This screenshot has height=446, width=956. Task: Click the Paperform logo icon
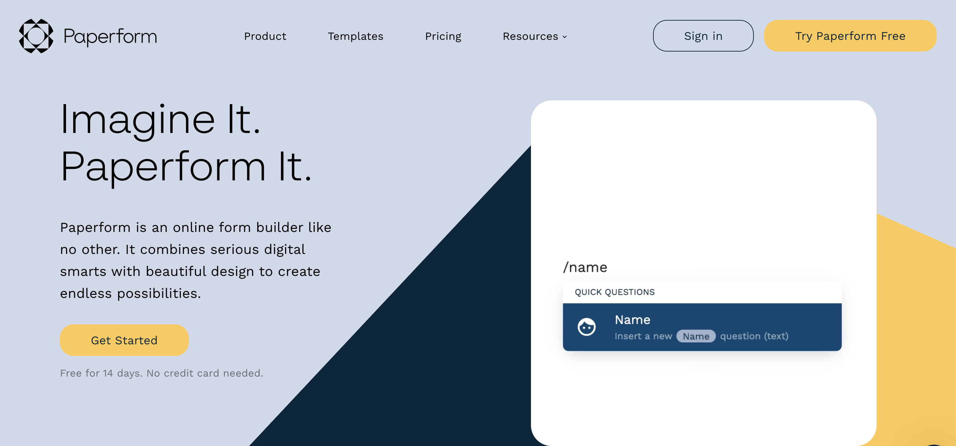pos(35,36)
